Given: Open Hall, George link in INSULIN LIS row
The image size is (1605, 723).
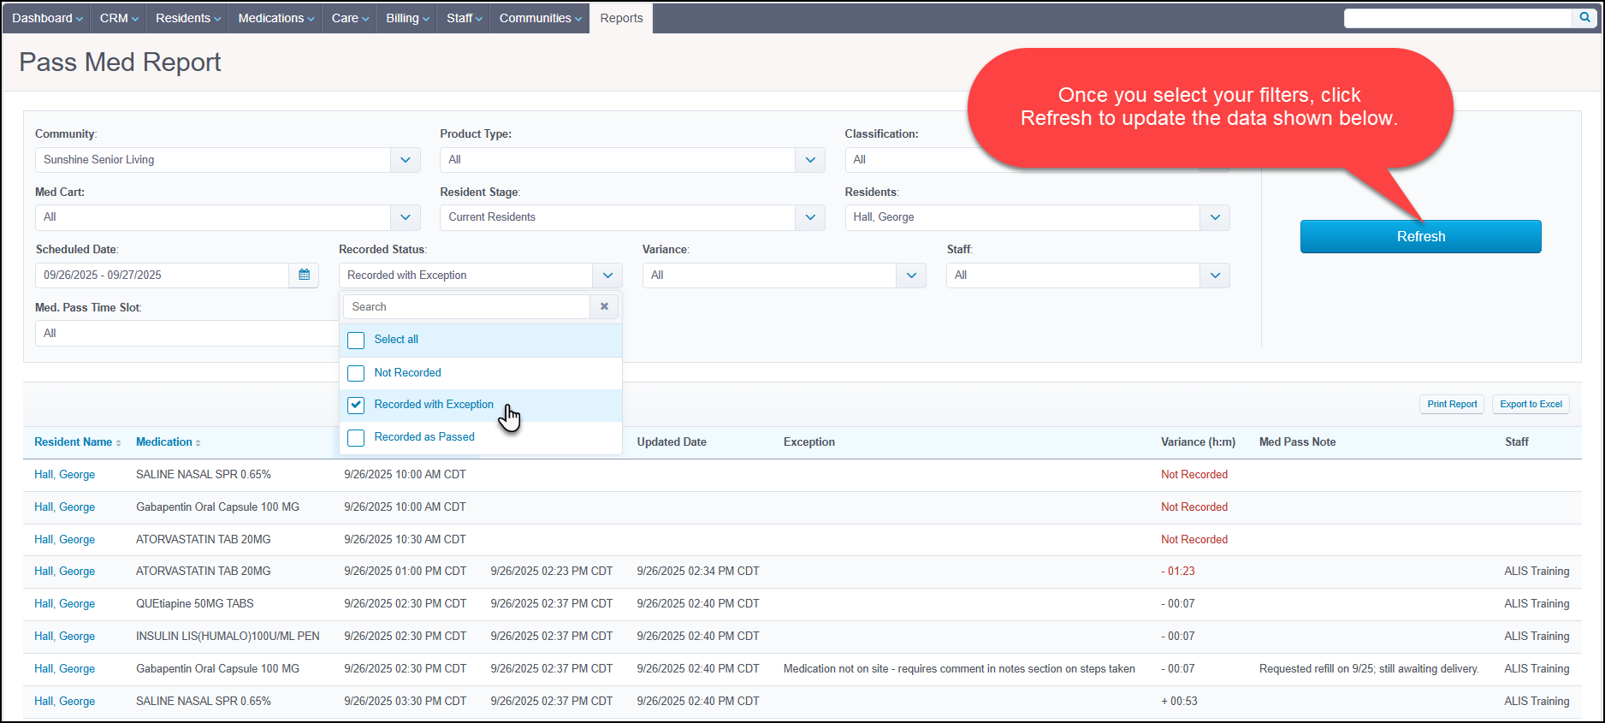Looking at the screenshot, I should [x=65, y=637].
